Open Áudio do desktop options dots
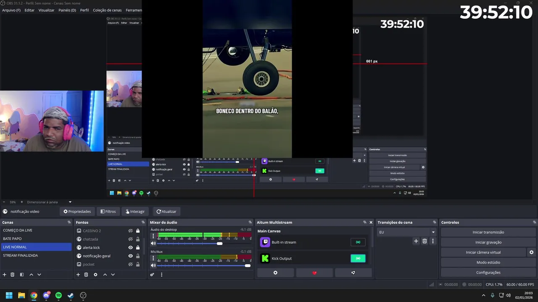Viewport: 538px width, 302px height. pyautogui.click(x=153, y=236)
